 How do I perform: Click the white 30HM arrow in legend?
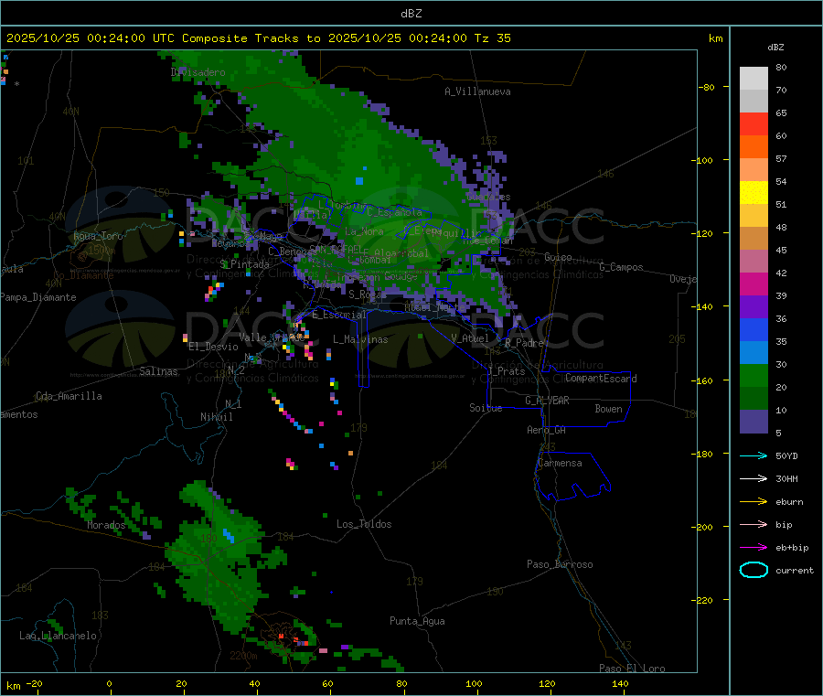754,478
